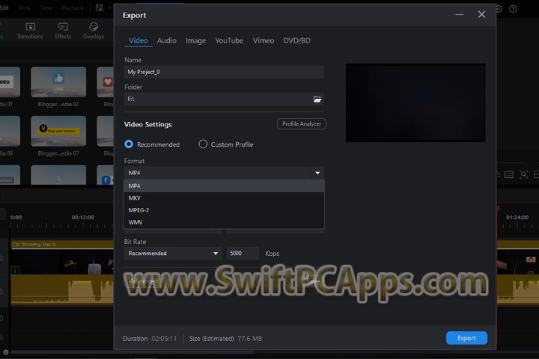This screenshot has height=359, width=539.
Task: Click the Size (Estimated) 77.6 MB text
Action: (x=225, y=339)
